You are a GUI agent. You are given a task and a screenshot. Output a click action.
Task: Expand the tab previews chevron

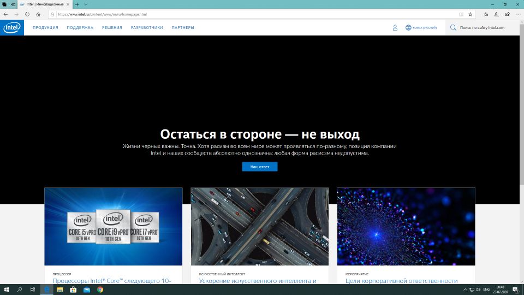86,4
